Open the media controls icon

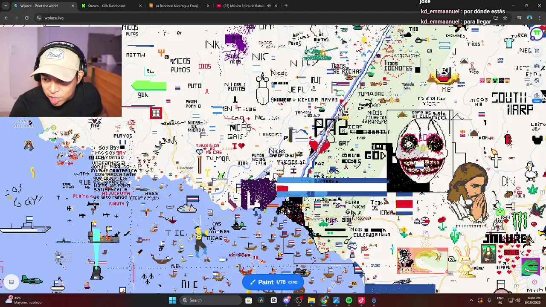(x=519, y=18)
